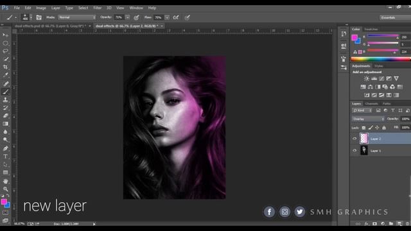Select the Quick Selection tool
Image resolution: width=411 pixels, height=231 pixels.
click(x=5, y=59)
